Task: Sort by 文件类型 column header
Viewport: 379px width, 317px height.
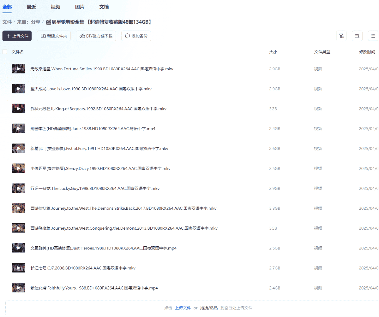Action: [322, 52]
